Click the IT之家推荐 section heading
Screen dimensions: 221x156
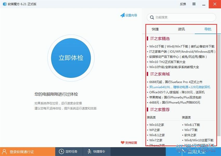click(x=160, y=110)
